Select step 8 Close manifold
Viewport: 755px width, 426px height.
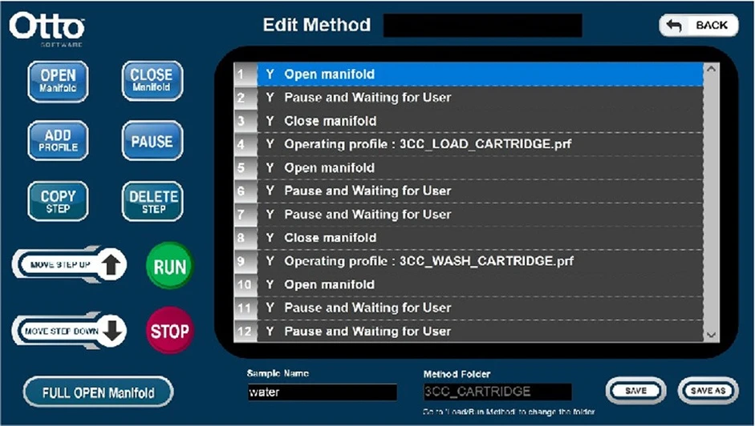click(x=469, y=238)
